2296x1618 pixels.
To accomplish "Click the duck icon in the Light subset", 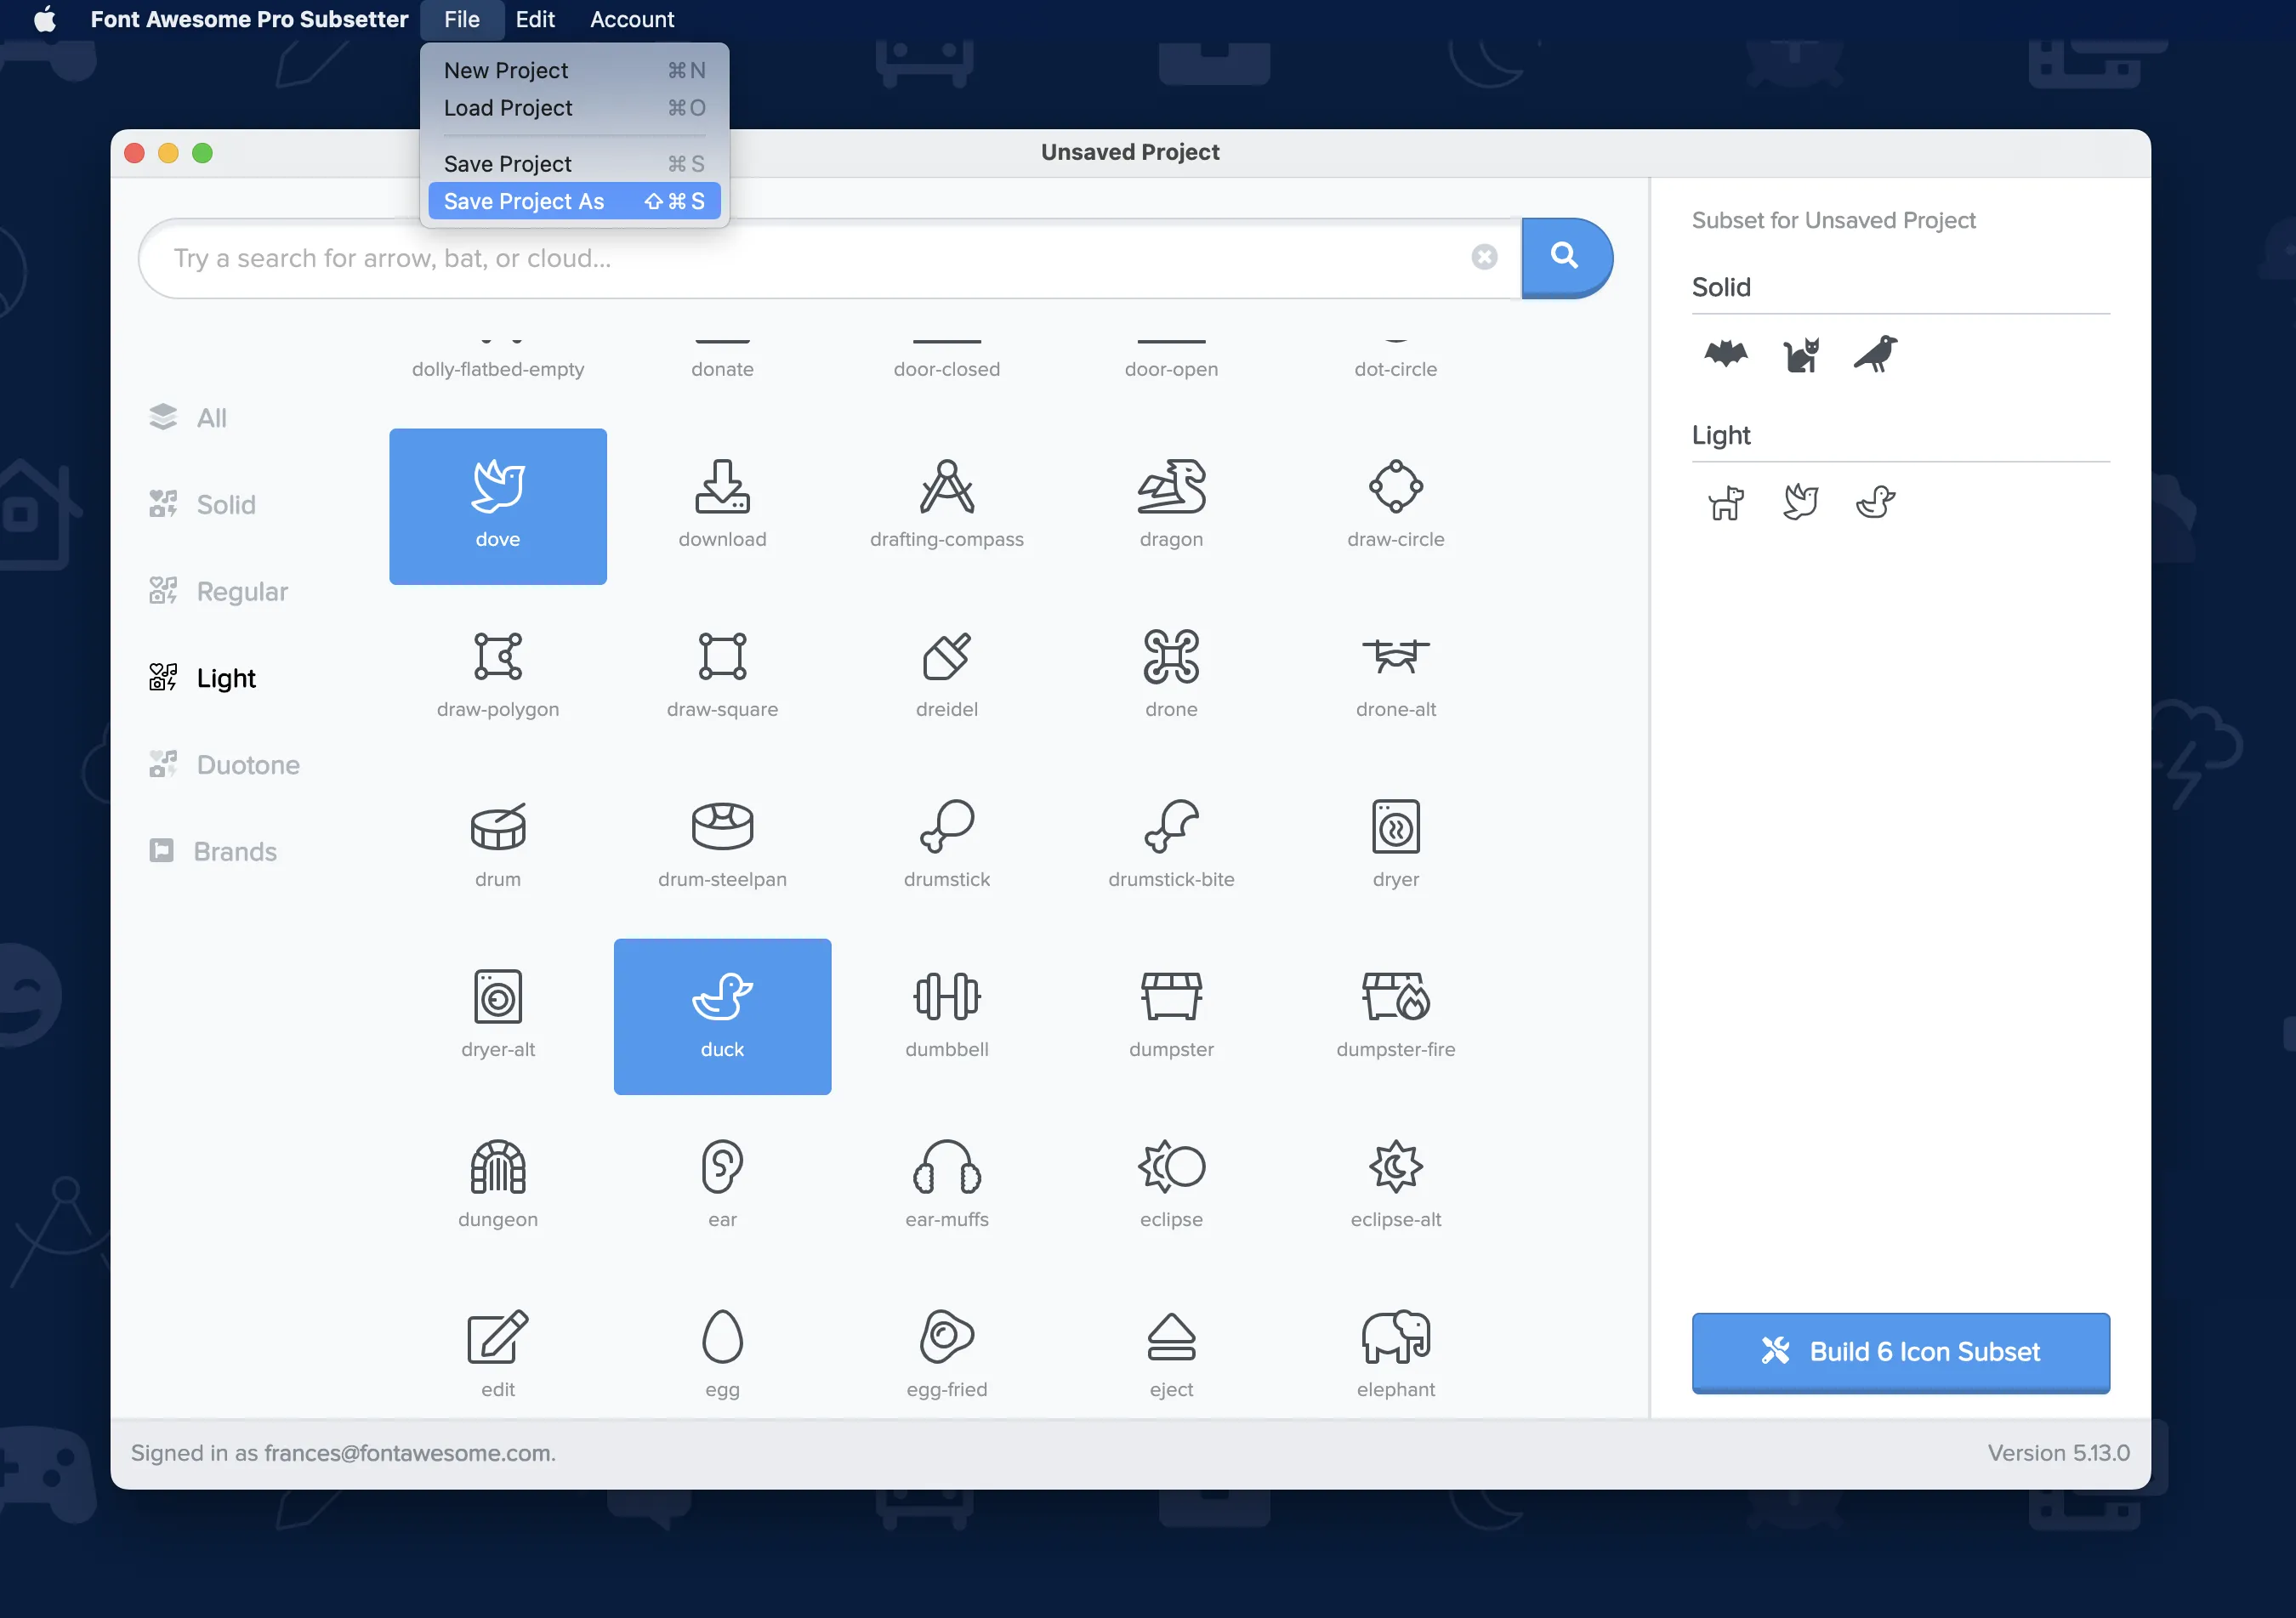I will click(x=1877, y=502).
